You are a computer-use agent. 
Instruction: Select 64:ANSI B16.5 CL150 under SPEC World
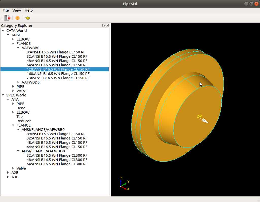[x=57, y=147]
